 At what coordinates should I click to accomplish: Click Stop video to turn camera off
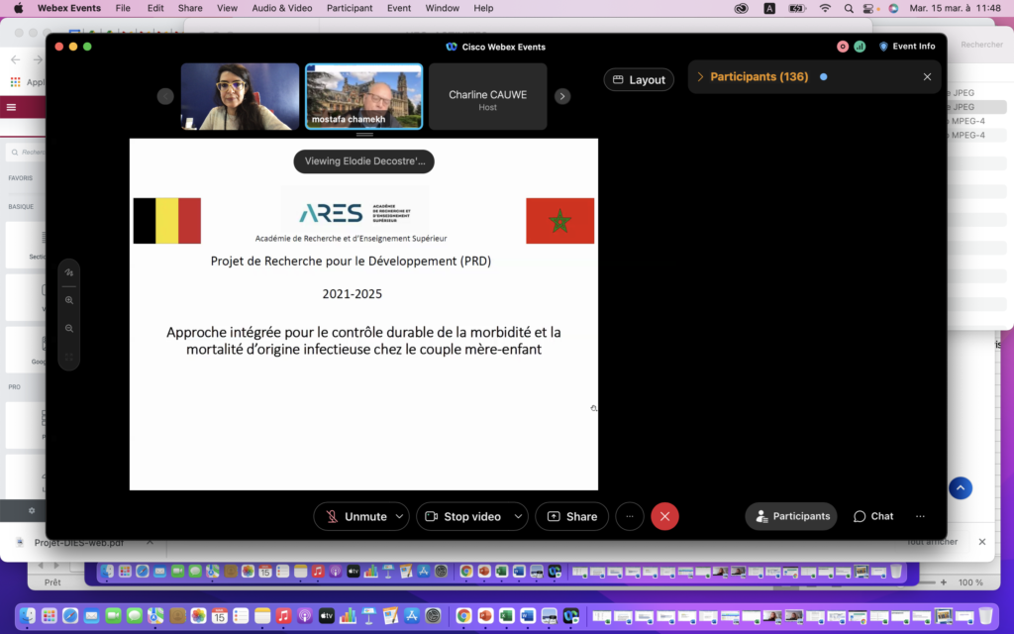464,516
